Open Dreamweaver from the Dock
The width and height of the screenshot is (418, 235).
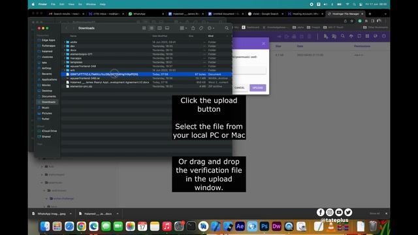click(276, 227)
